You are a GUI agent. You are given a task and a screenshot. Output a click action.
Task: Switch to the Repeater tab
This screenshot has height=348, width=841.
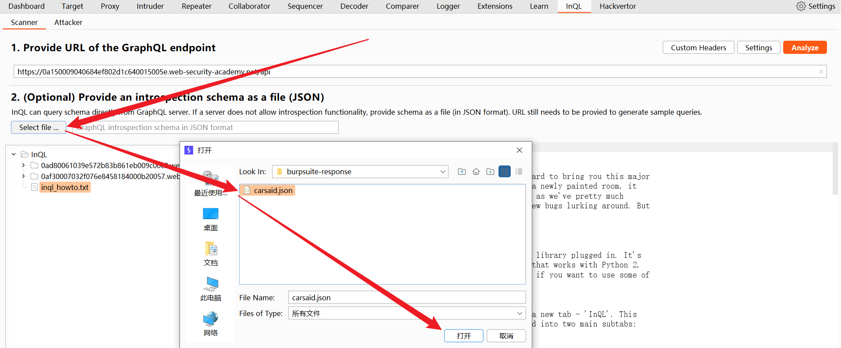[196, 6]
